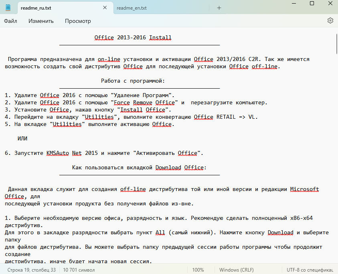This screenshot has width=338, height=274.
Task: Open the Изменить menu
Action: [x=41, y=21]
